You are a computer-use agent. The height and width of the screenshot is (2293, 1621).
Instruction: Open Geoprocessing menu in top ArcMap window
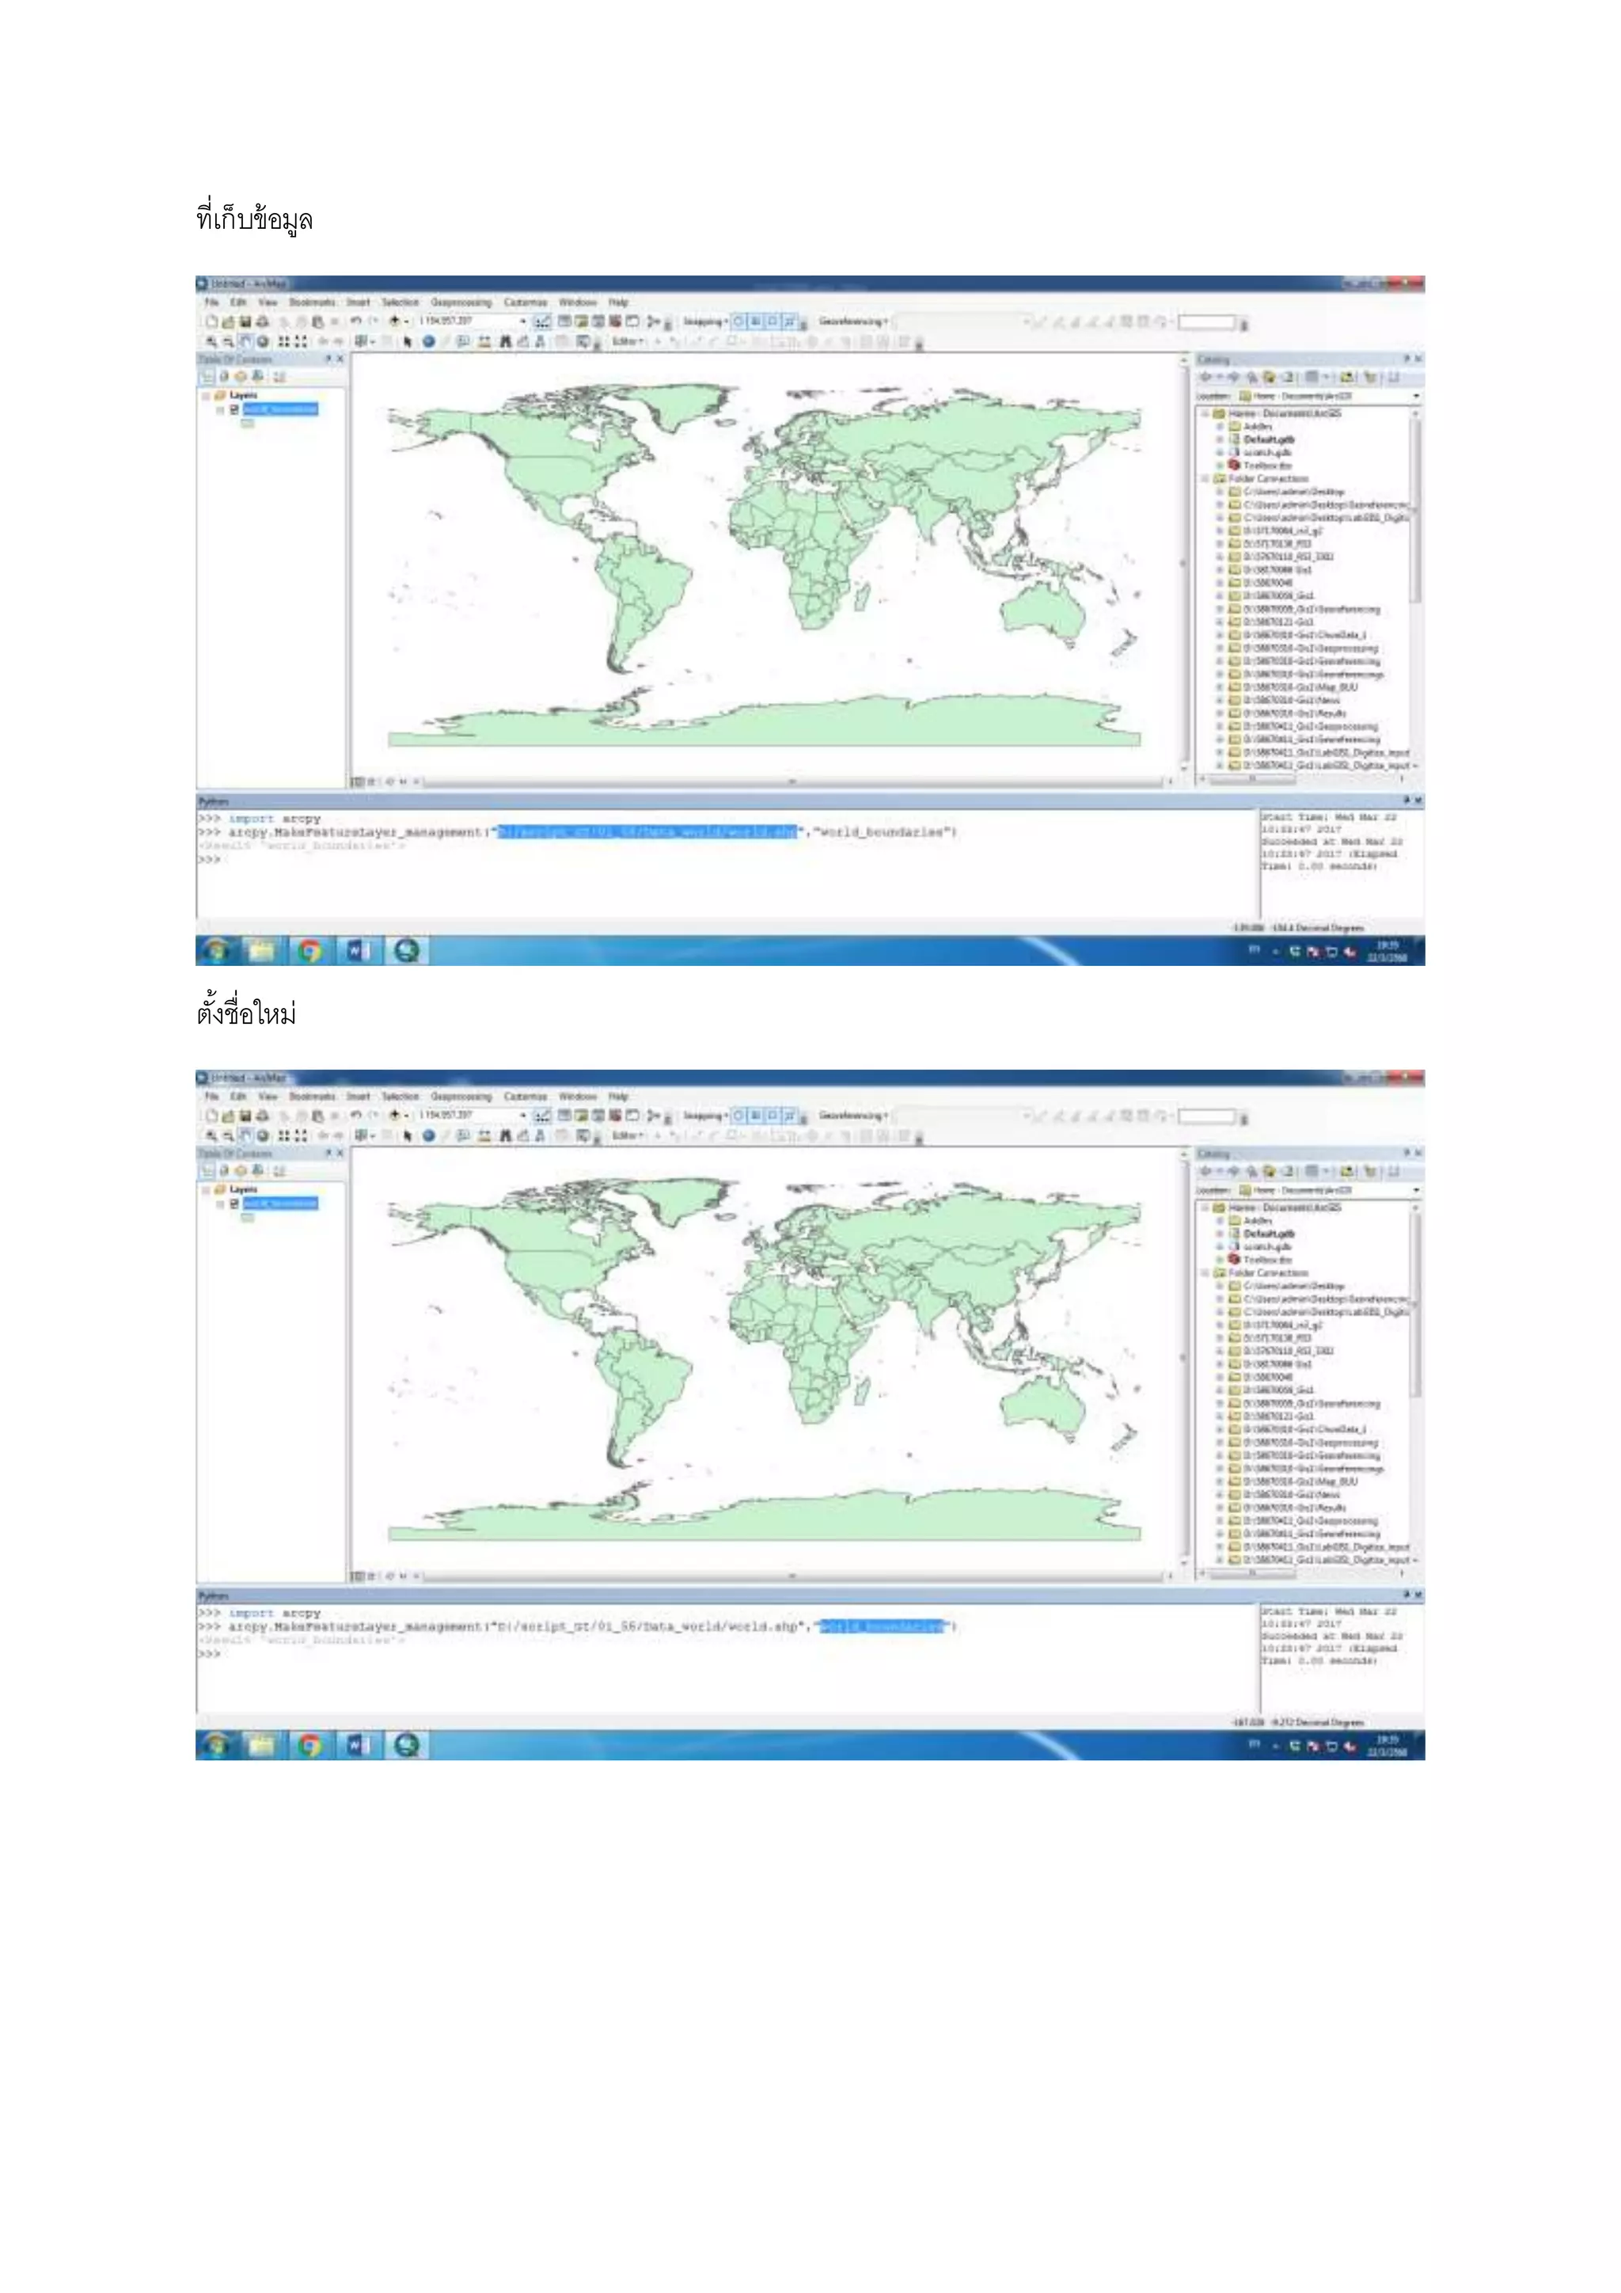coord(461,302)
